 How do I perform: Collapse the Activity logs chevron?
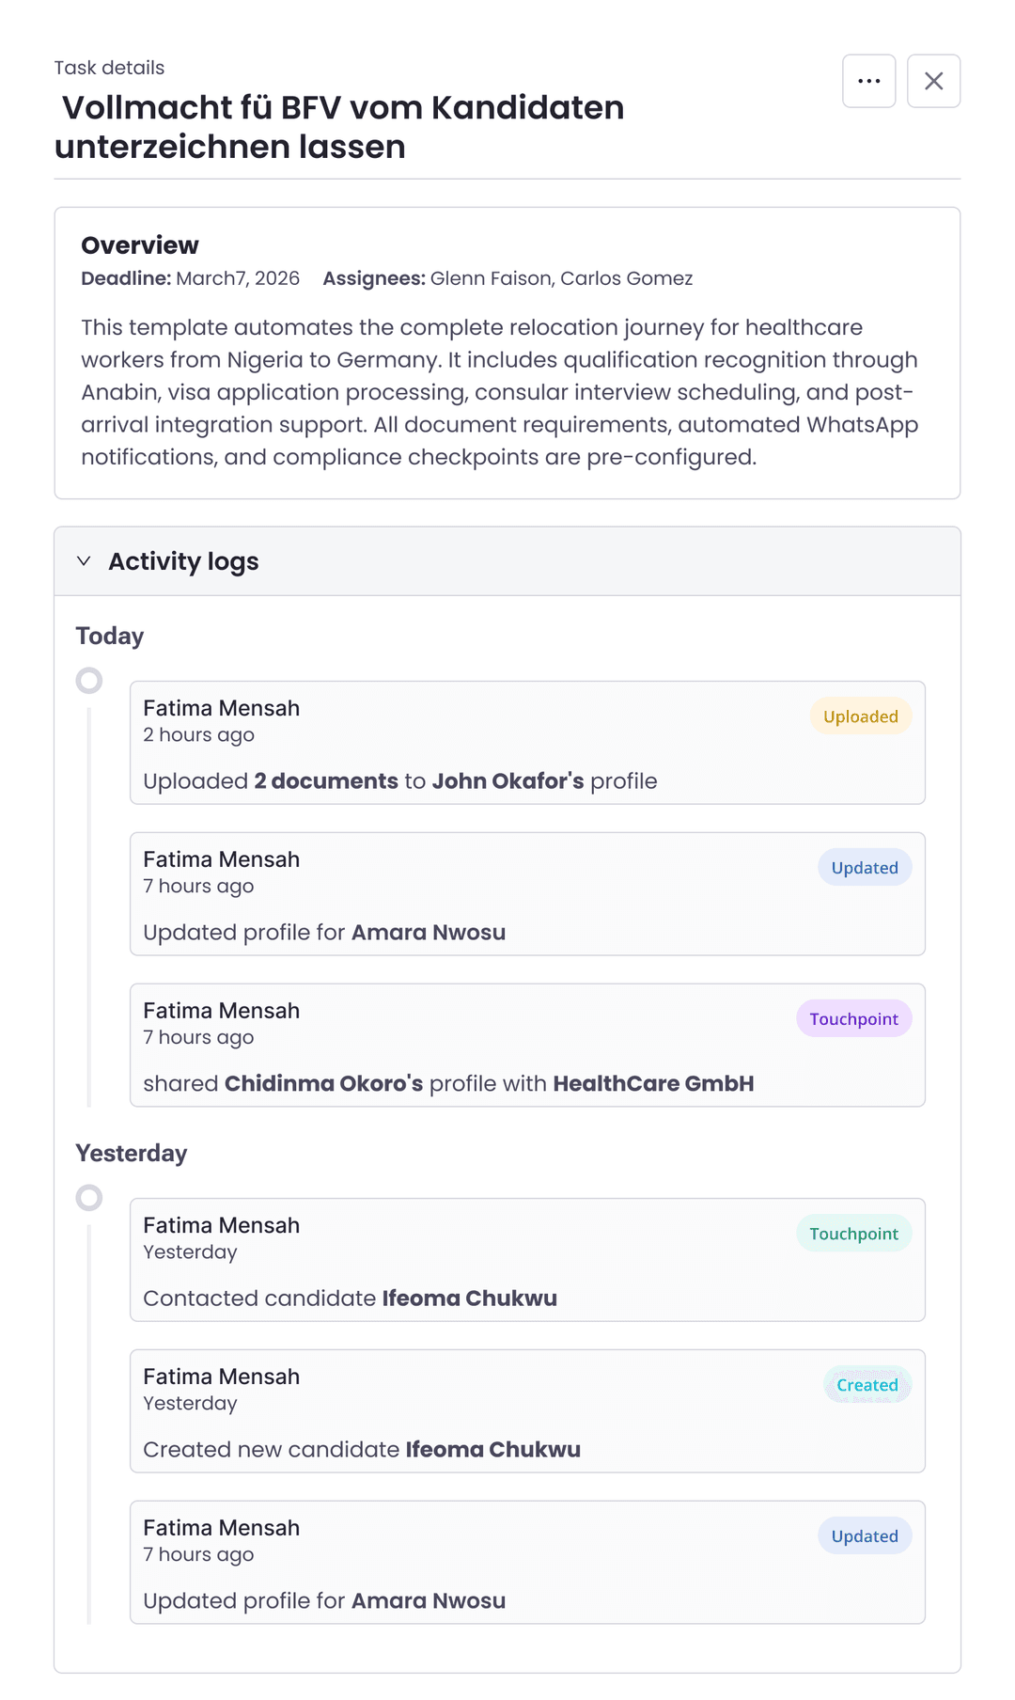point(84,561)
